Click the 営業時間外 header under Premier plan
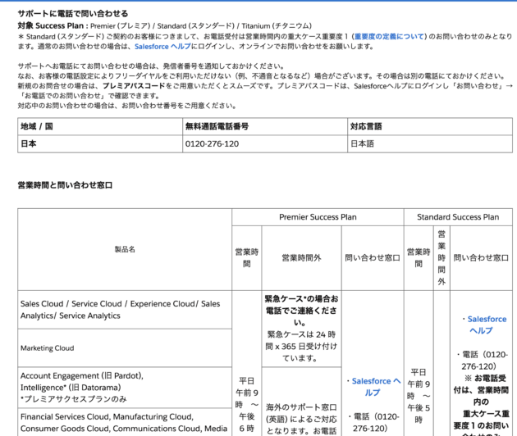Viewport: 517px width, 436px height. coord(301,258)
